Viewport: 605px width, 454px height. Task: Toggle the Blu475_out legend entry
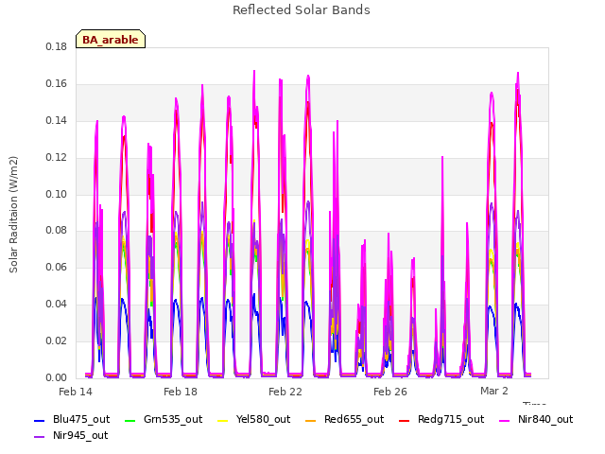click(x=72, y=420)
